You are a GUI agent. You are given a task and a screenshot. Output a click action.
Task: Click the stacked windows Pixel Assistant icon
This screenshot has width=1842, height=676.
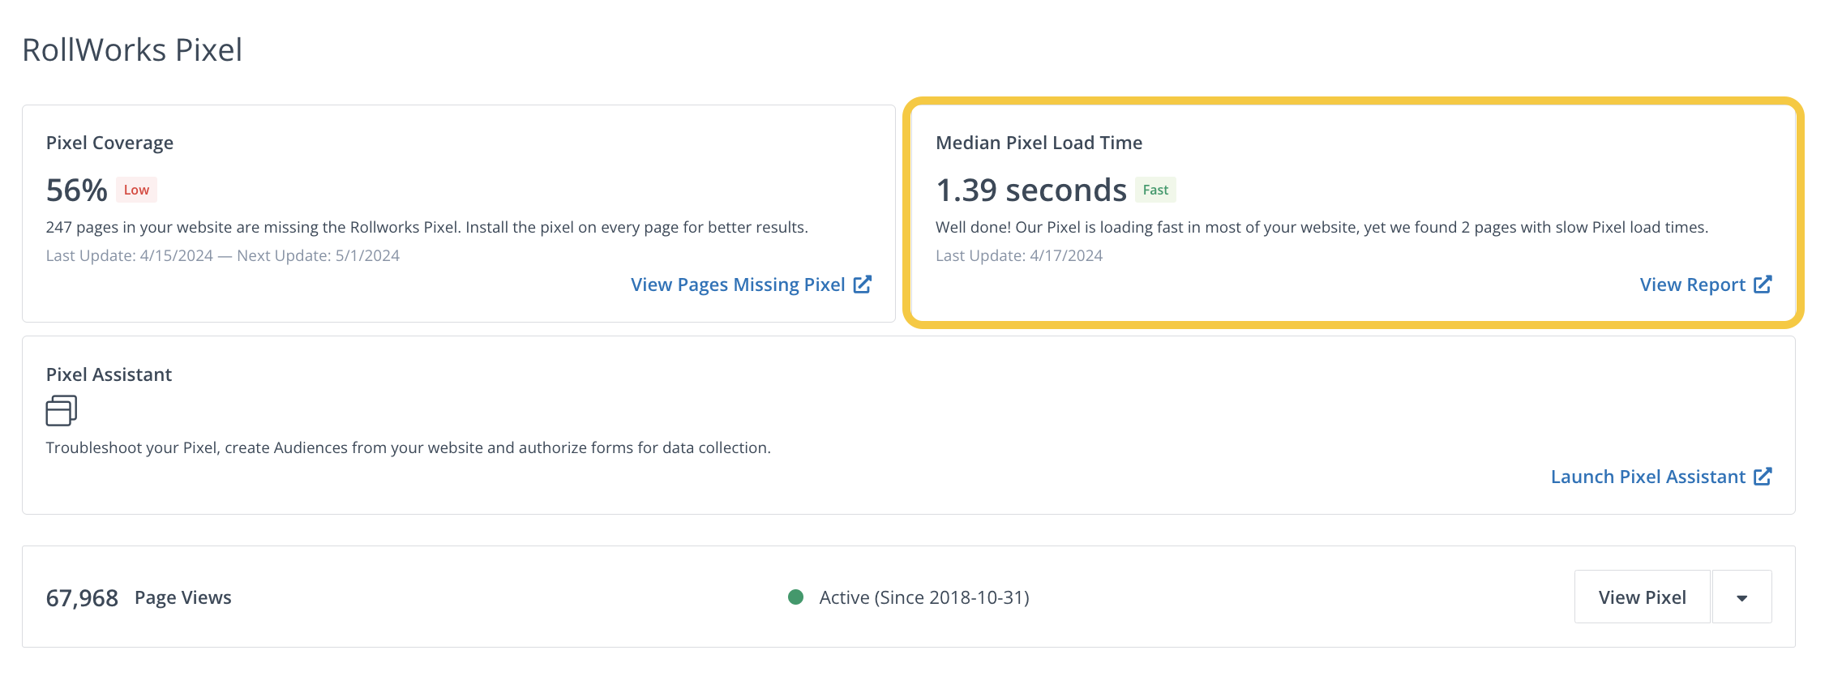[x=62, y=411]
